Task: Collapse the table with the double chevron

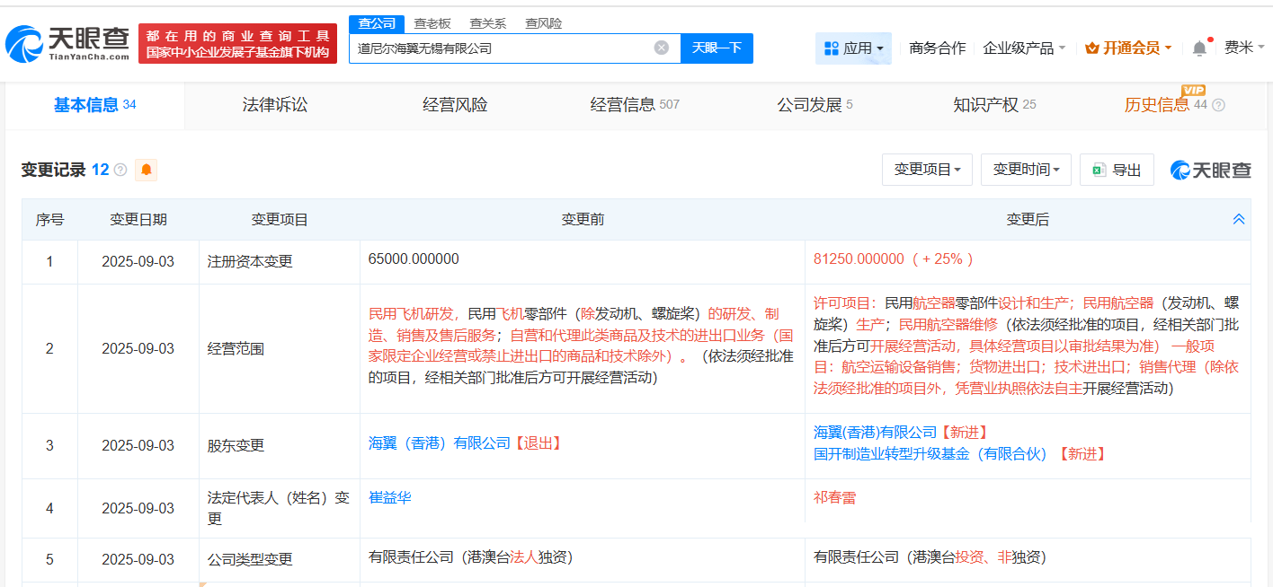Action: coord(1239,218)
